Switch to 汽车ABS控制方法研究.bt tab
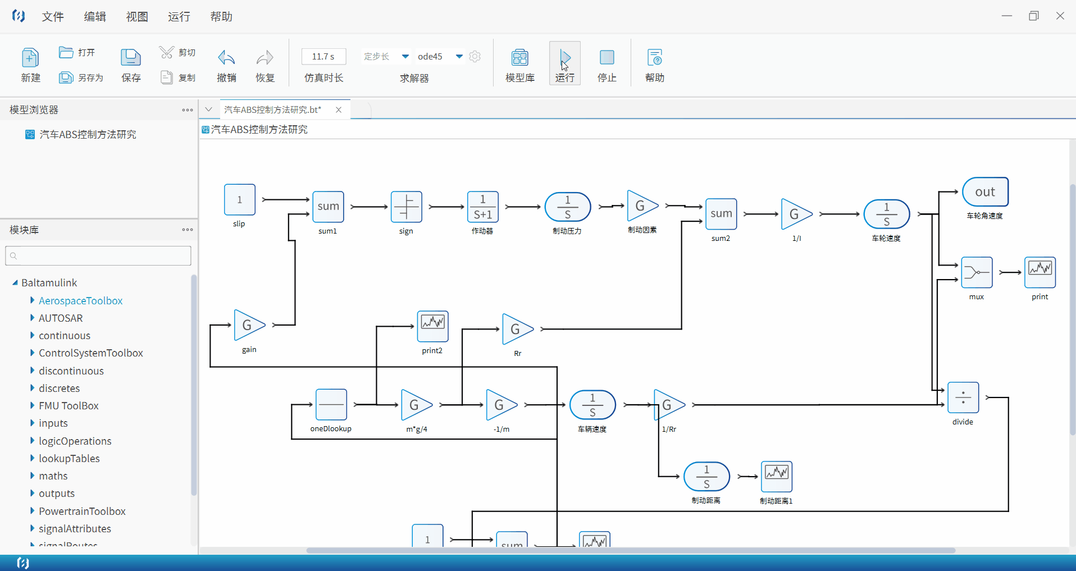Image resolution: width=1076 pixels, height=571 pixels. click(x=273, y=109)
